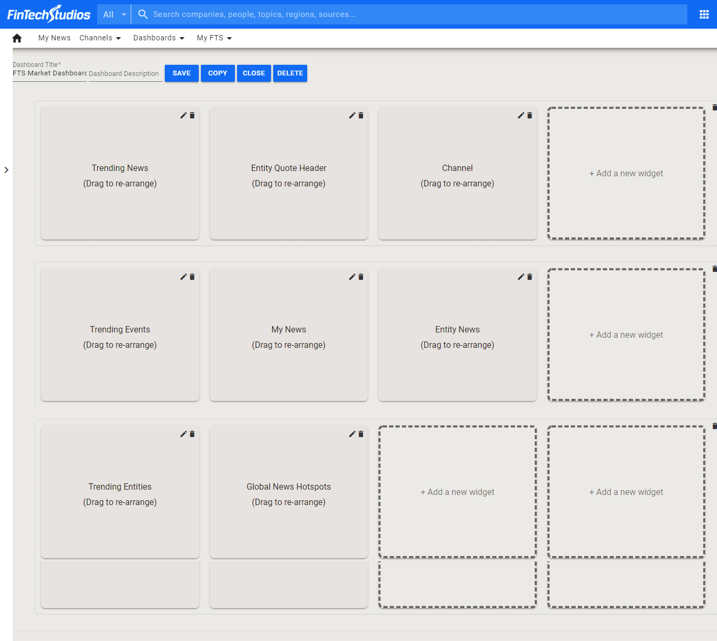Screen dimensions: 717x641
Task: Click the FinTech Studios logo
Action: coord(48,14)
